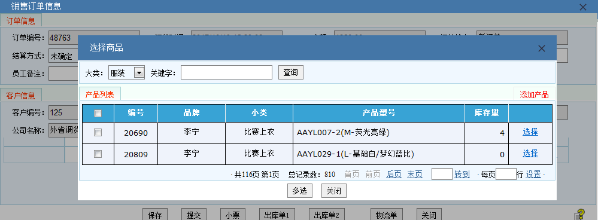Click the 编号 column header
This screenshot has height=220, width=598.
pyautogui.click(x=136, y=113)
